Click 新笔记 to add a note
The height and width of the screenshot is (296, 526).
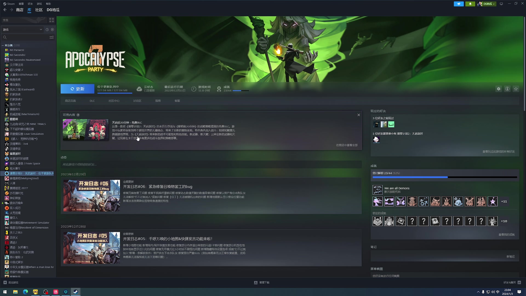[511, 257]
